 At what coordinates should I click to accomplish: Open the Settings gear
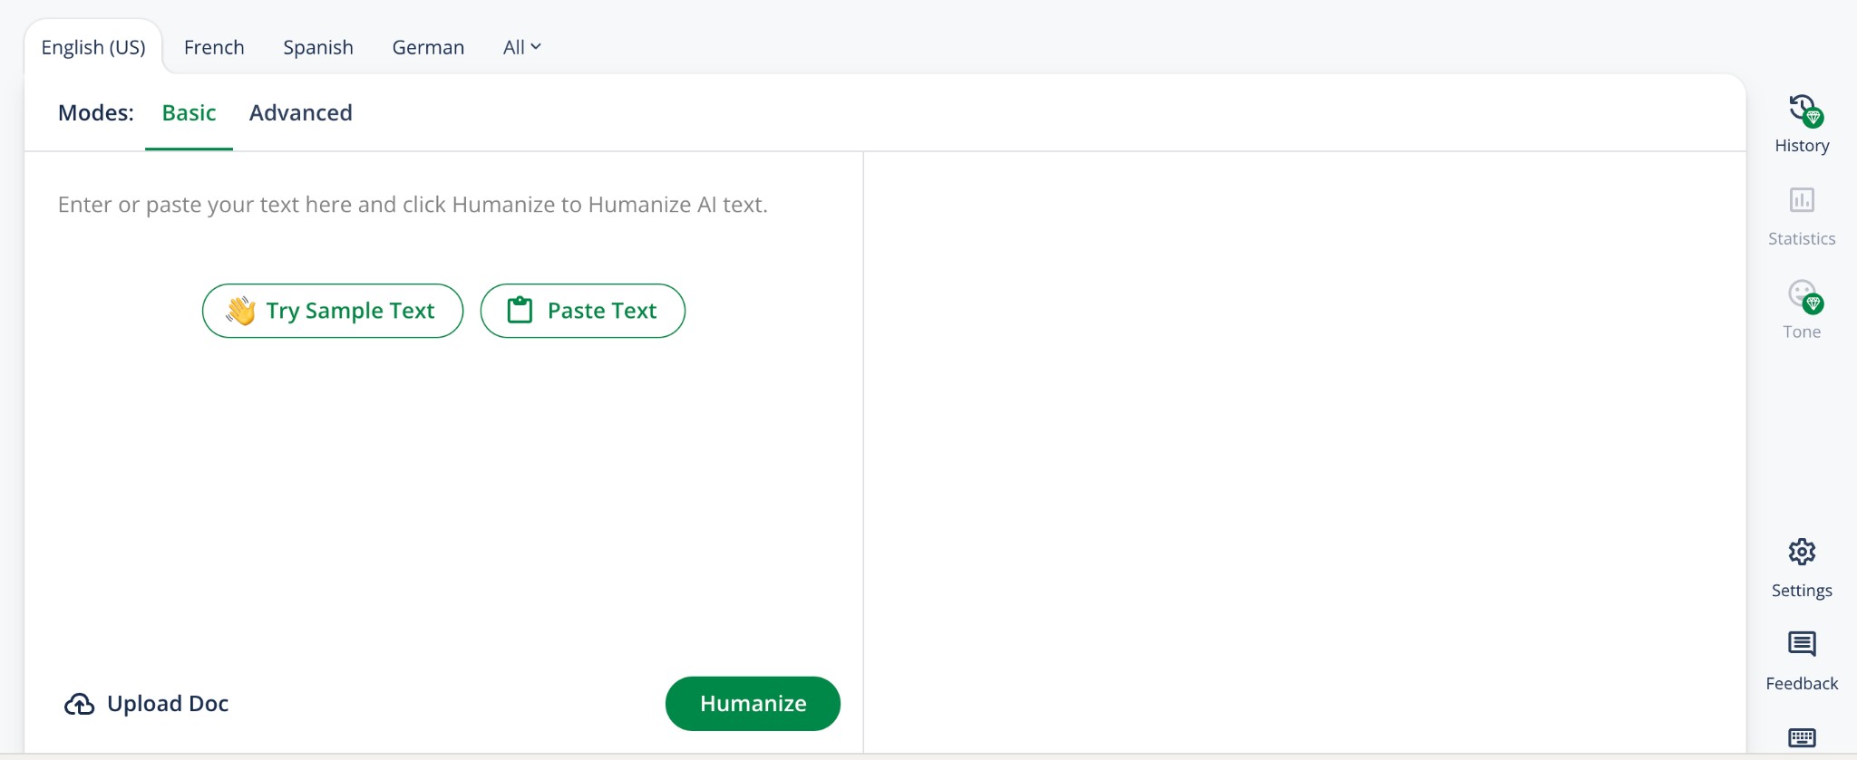pos(1802,552)
